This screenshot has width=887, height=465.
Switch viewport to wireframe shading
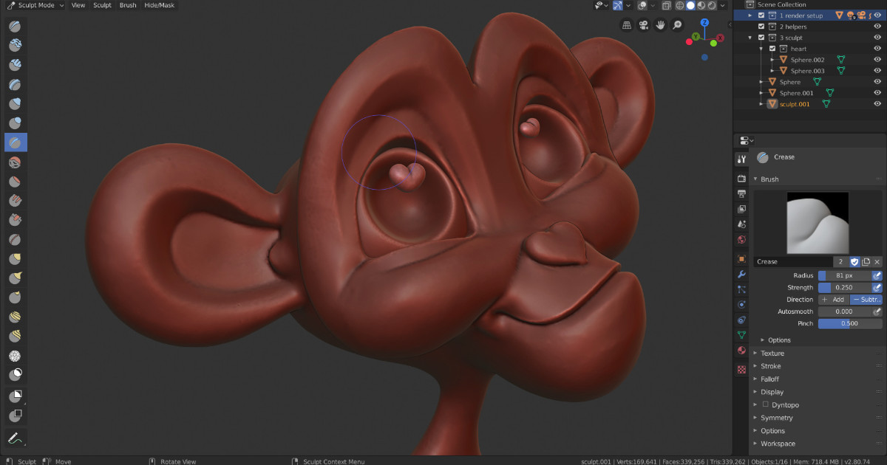(x=679, y=5)
